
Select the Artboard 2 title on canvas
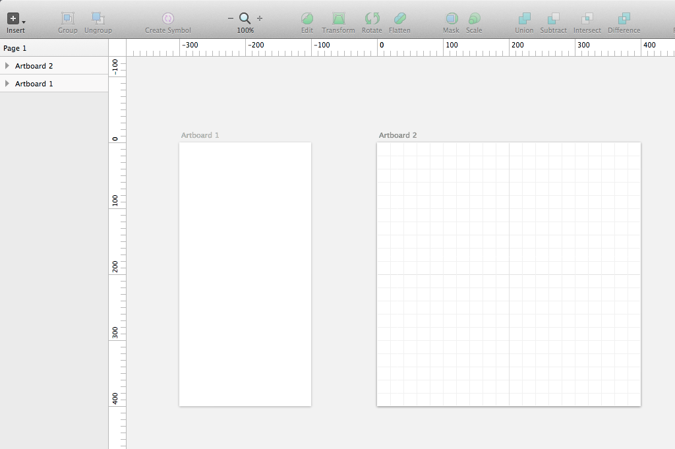397,135
